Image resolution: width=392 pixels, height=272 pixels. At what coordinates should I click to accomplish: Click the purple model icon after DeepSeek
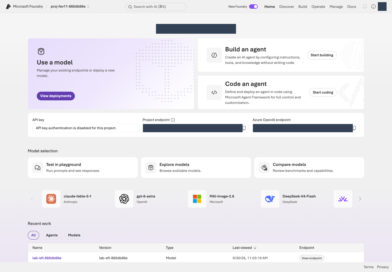(343, 199)
